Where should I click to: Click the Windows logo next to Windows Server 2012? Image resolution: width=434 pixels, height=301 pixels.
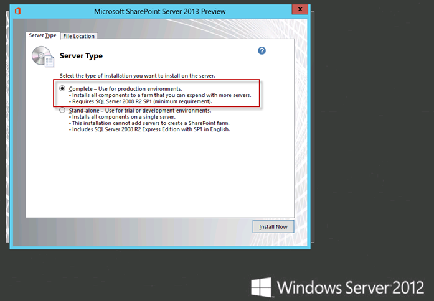(261, 287)
